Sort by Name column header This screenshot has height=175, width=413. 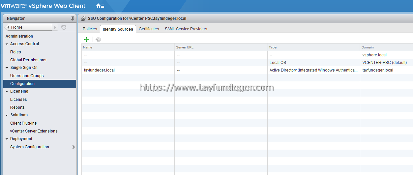[x=128, y=47]
